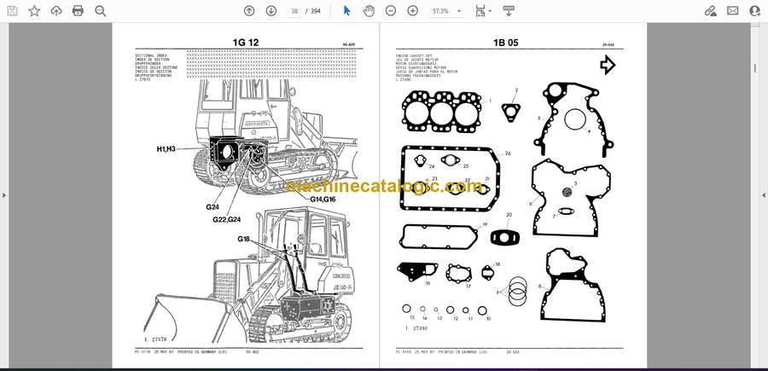Click the scrolling mode toolbar icon
The width and height of the screenshot is (768, 371).
pos(509,11)
